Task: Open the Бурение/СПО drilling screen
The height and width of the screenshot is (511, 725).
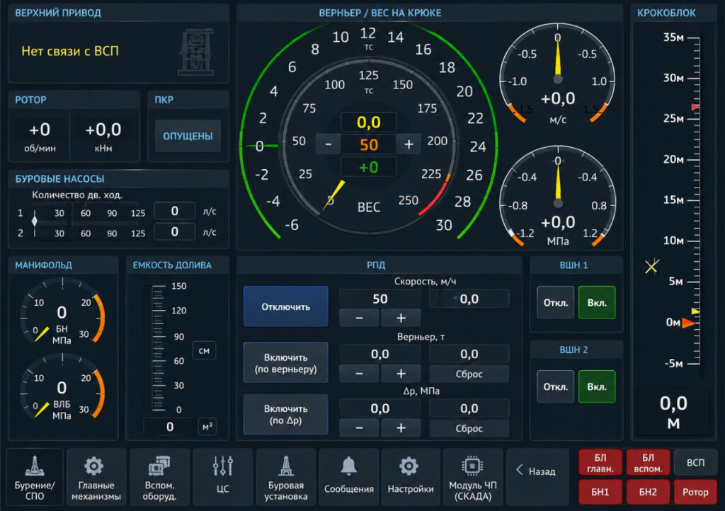Action: 35,477
